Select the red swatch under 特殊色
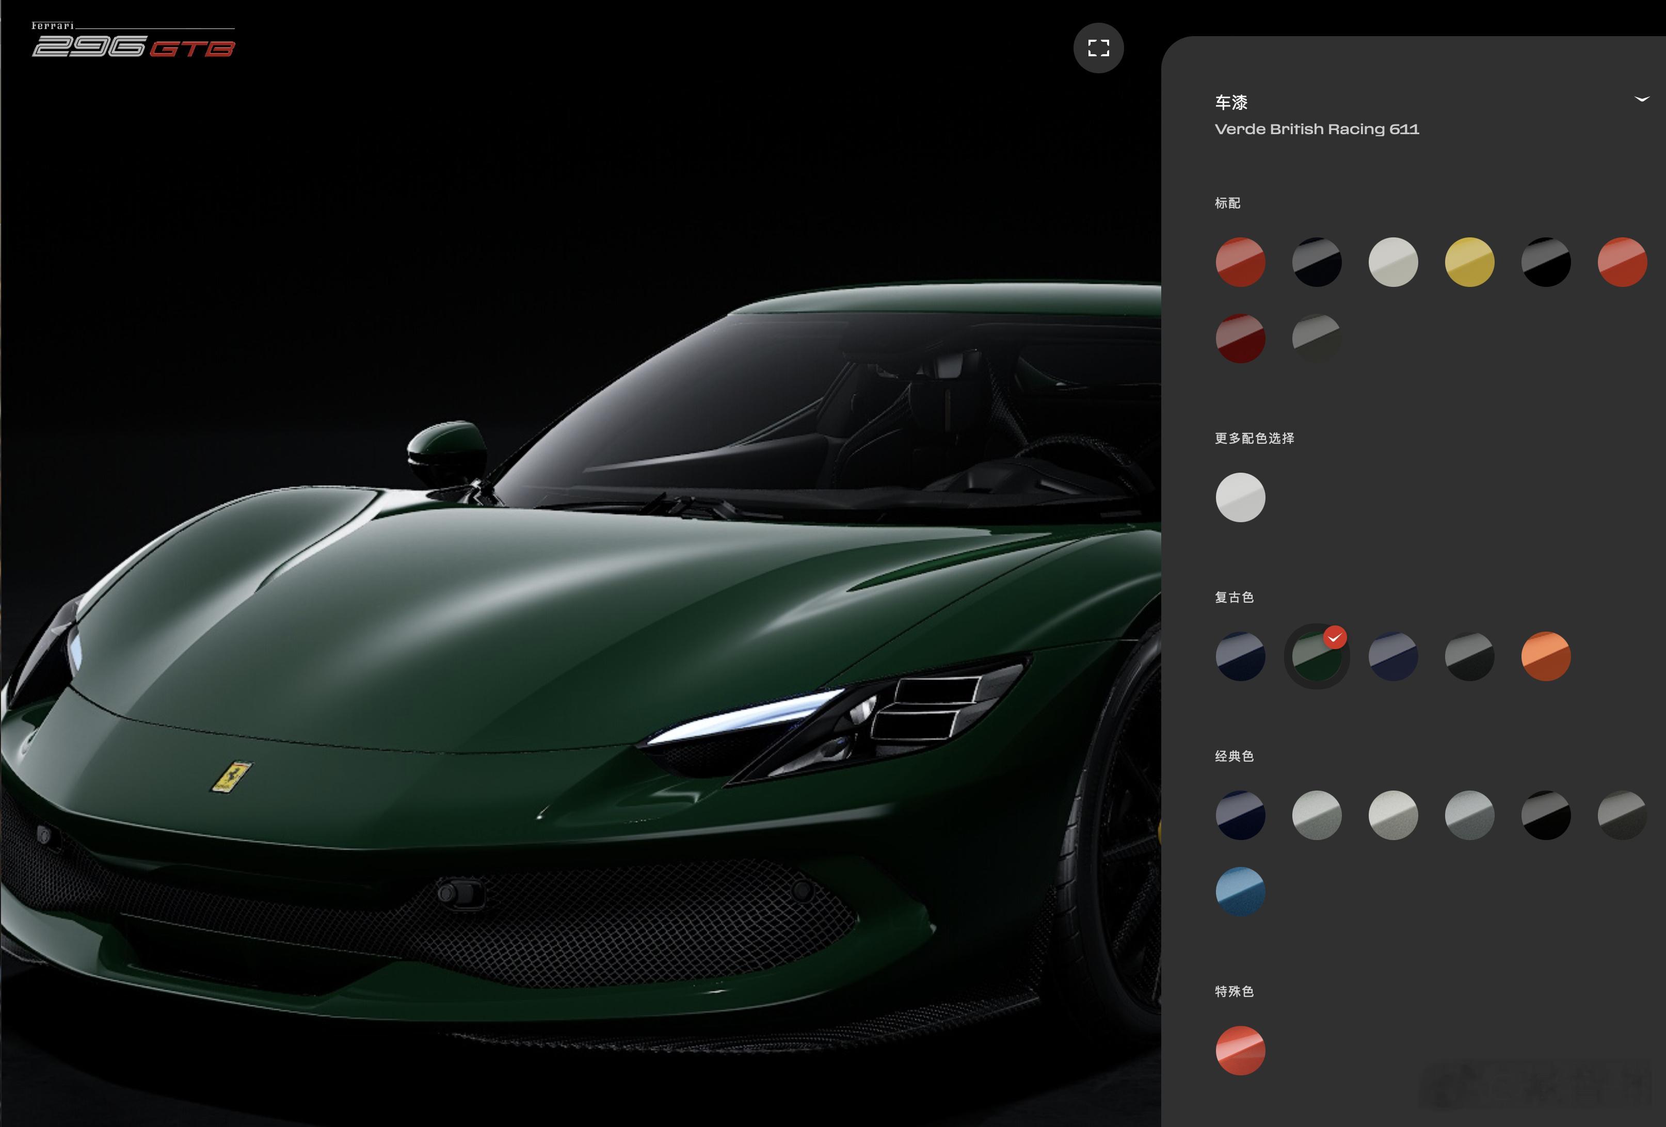 point(1240,1050)
